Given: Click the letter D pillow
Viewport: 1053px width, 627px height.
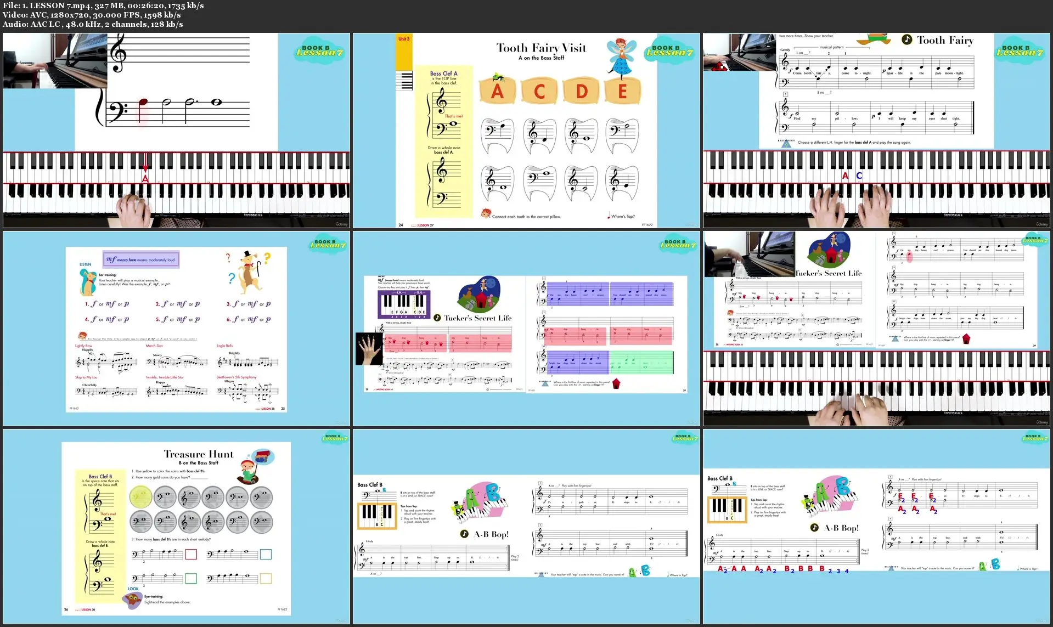Looking at the screenshot, I should point(582,91).
